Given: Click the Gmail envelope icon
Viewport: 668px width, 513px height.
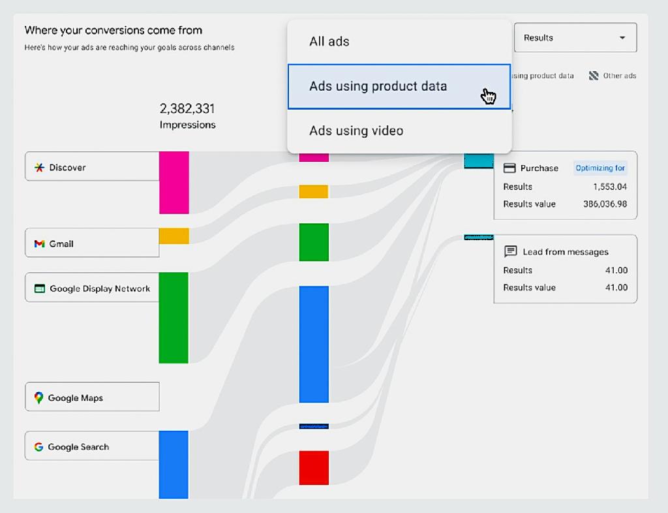Looking at the screenshot, I should (39, 244).
